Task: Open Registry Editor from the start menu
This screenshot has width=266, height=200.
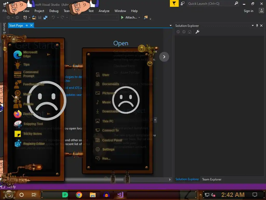Action: (30, 144)
